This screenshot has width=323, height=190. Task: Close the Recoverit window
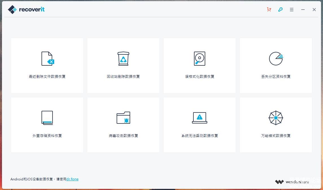314,10
